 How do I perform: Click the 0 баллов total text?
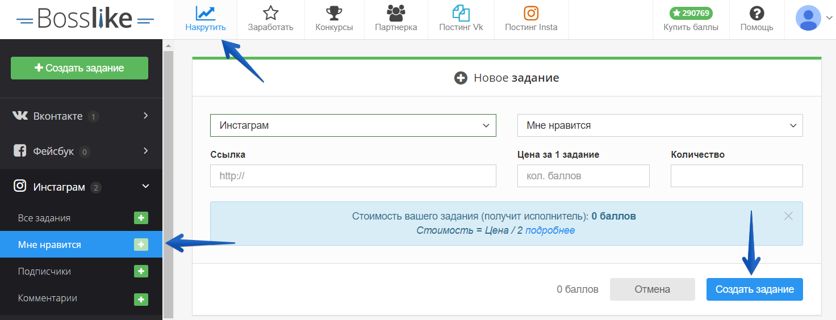(578, 289)
